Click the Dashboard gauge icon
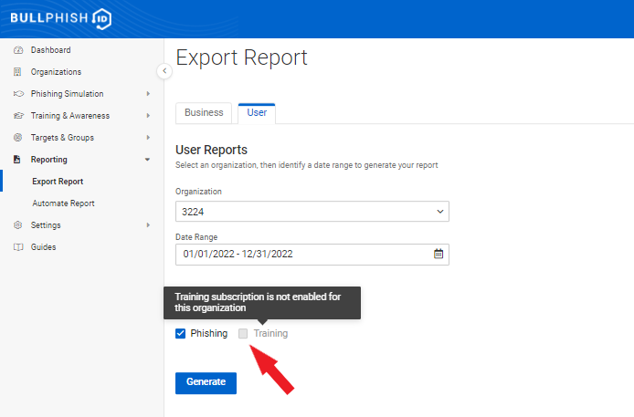This screenshot has height=417, width=634. [18, 50]
